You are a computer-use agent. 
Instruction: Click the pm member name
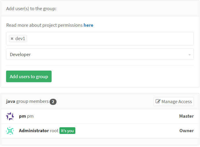[22, 116]
